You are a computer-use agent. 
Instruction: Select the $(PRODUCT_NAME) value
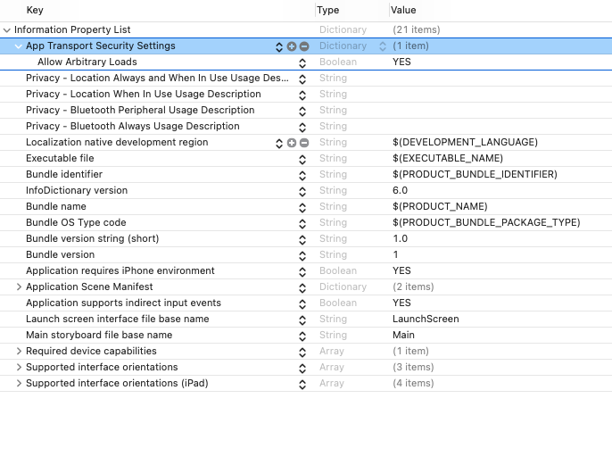441,206
